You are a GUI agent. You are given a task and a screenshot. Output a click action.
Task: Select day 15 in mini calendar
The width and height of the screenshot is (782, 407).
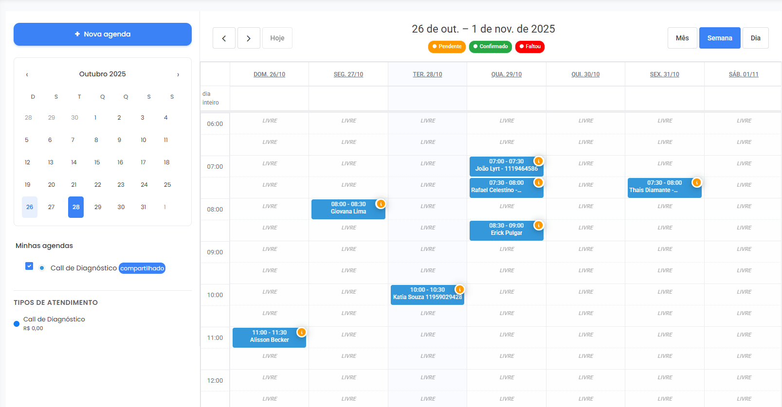coord(97,162)
